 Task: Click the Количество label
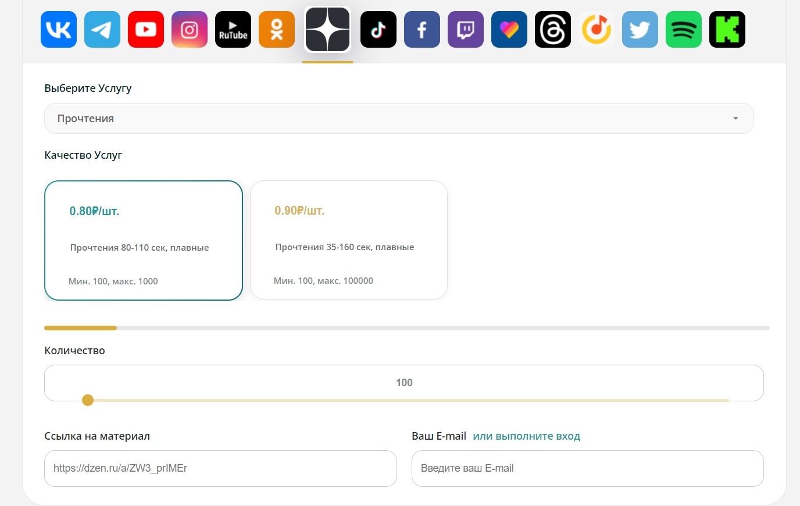74,351
